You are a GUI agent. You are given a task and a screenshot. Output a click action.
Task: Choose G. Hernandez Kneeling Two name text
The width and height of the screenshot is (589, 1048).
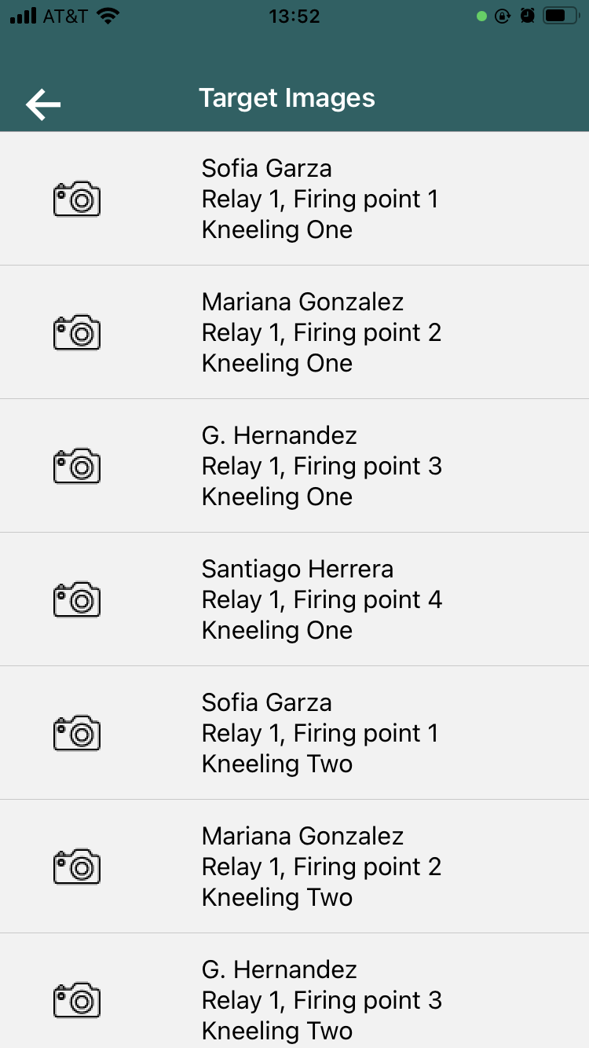(x=279, y=969)
